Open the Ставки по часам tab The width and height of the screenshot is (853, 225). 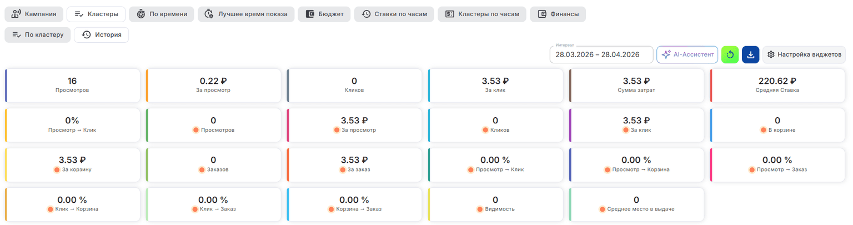[x=394, y=14]
